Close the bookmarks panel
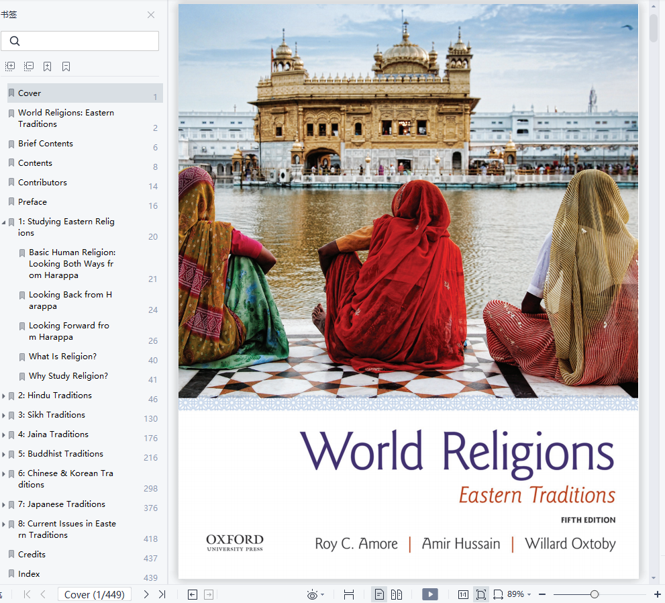Screen dimensions: 665x603 (x=151, y=15)
